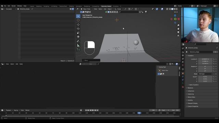219x123 pixels.
Task: Open the Object properties orange tab
Action: tap(183, 73)
